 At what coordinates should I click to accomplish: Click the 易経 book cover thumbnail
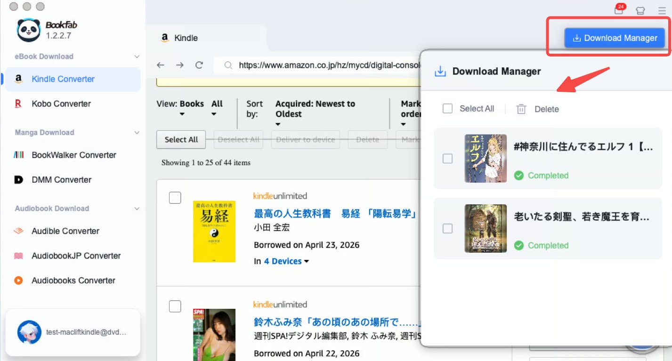[214, 232]
